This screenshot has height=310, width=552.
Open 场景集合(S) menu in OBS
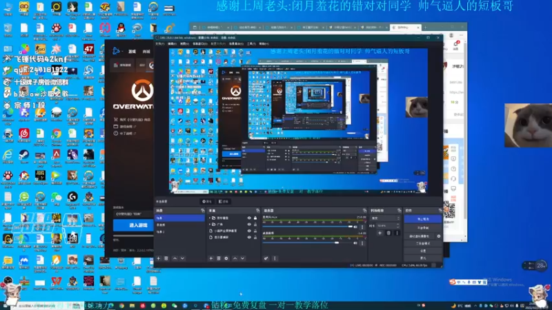tap(236, 44)
